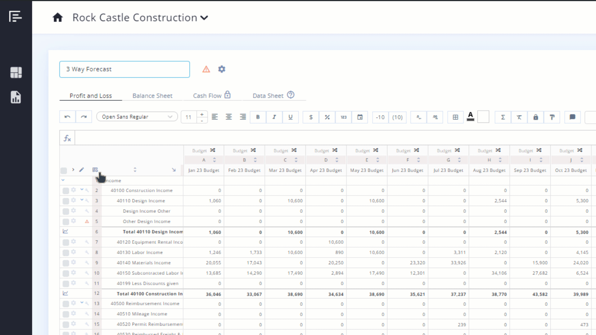Open the Data Sheet tab

[268, 96]
